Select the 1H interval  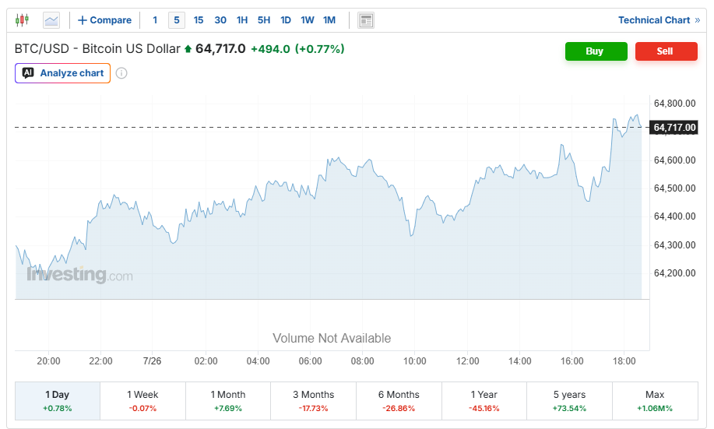242,20
